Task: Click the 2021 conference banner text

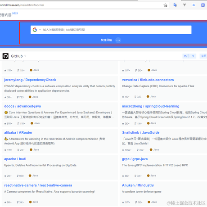Action: tap(15, 13)
